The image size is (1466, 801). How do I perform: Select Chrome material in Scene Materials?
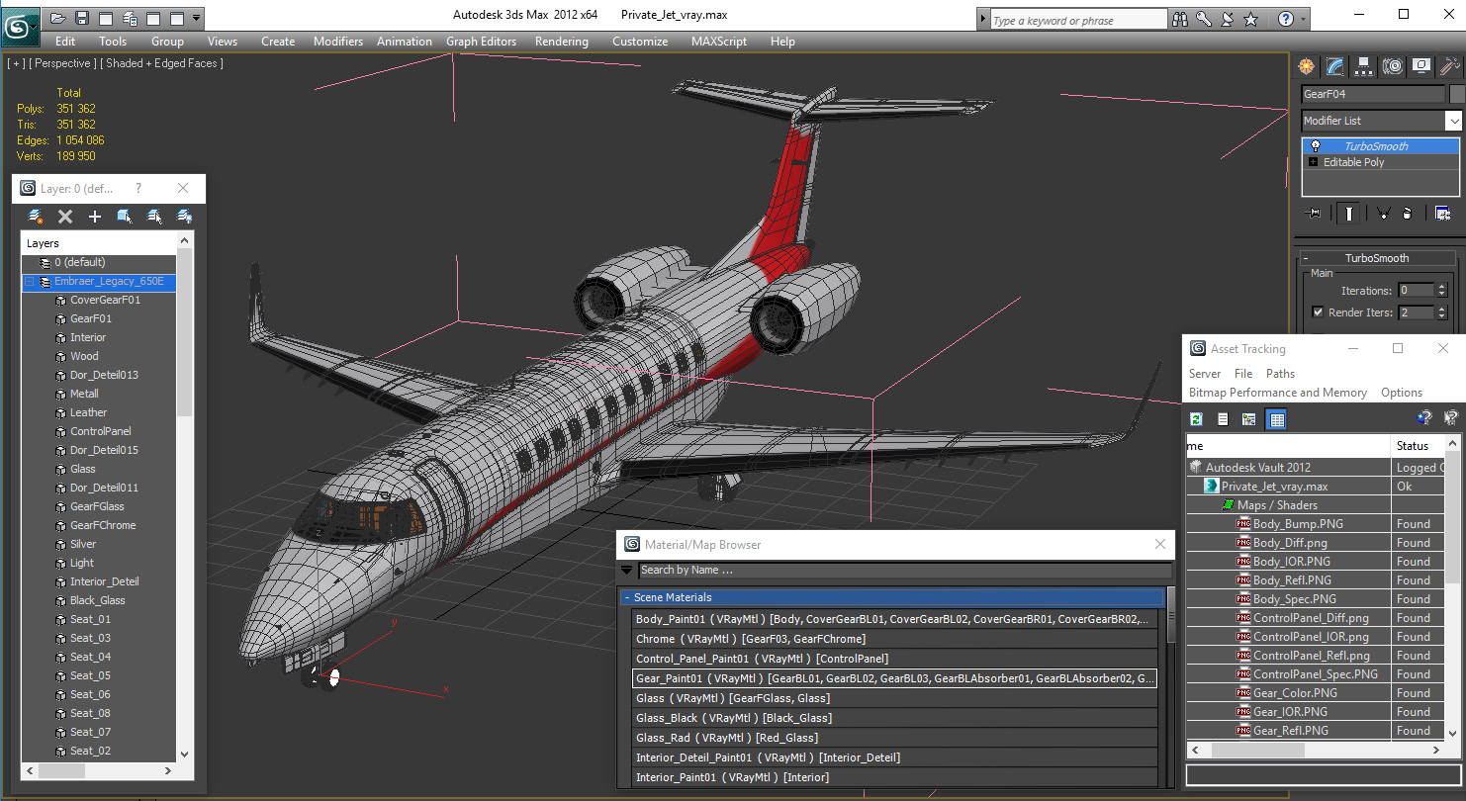[x=894, y=639]
